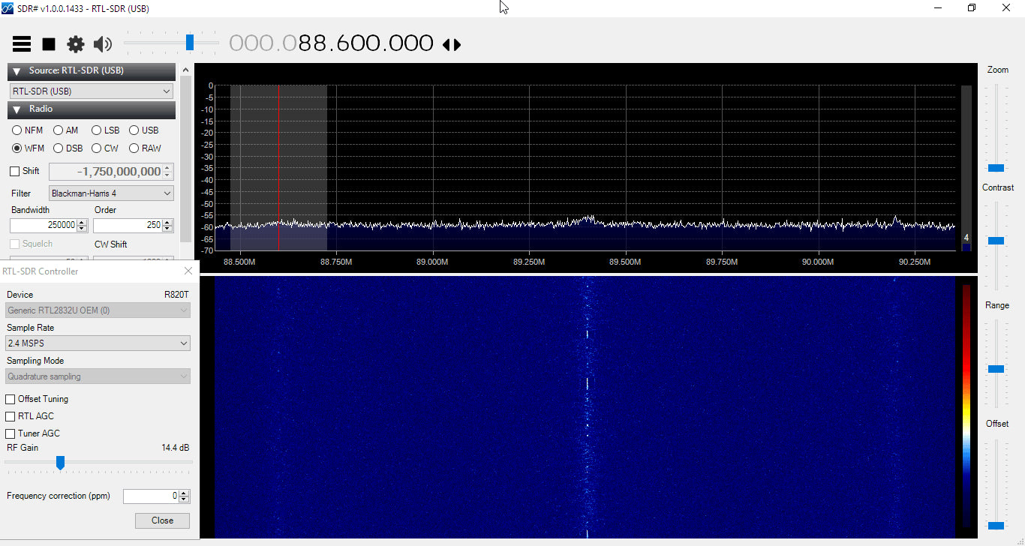
Task: Collapse the Radio panel header
Action: (x=17, y=109)
